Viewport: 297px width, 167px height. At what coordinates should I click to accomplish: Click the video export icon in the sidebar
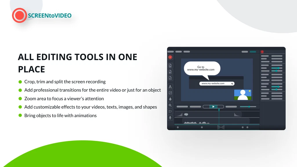(x=170, y=71)
